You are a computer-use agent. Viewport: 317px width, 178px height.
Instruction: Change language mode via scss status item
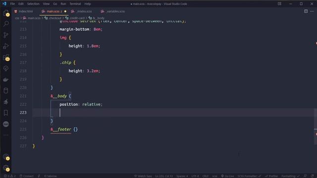(x=214, y=176)
